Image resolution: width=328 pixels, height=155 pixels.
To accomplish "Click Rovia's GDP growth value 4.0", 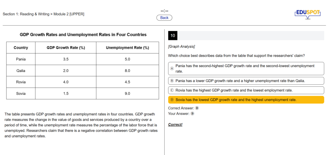I will click(x=66, y=82).
